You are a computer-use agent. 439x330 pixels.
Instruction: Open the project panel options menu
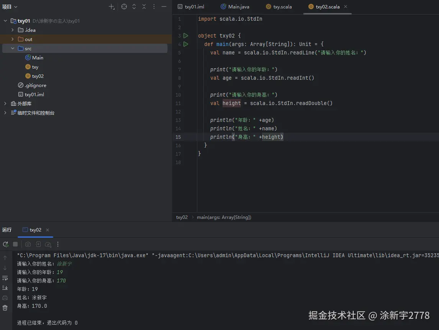(154, 7)
